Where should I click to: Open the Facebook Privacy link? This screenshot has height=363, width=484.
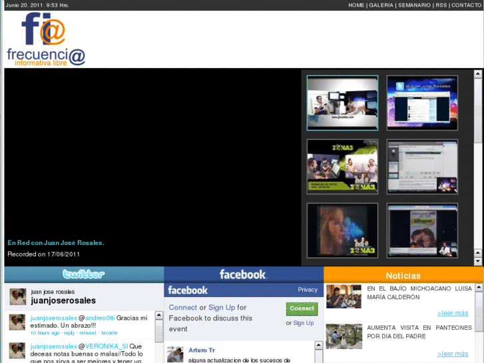point(308,290)
